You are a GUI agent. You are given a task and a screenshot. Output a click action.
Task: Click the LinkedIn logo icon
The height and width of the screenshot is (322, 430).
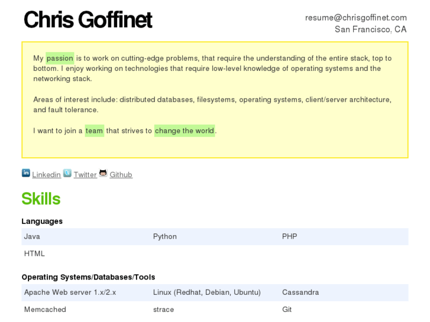coord(26,173)
